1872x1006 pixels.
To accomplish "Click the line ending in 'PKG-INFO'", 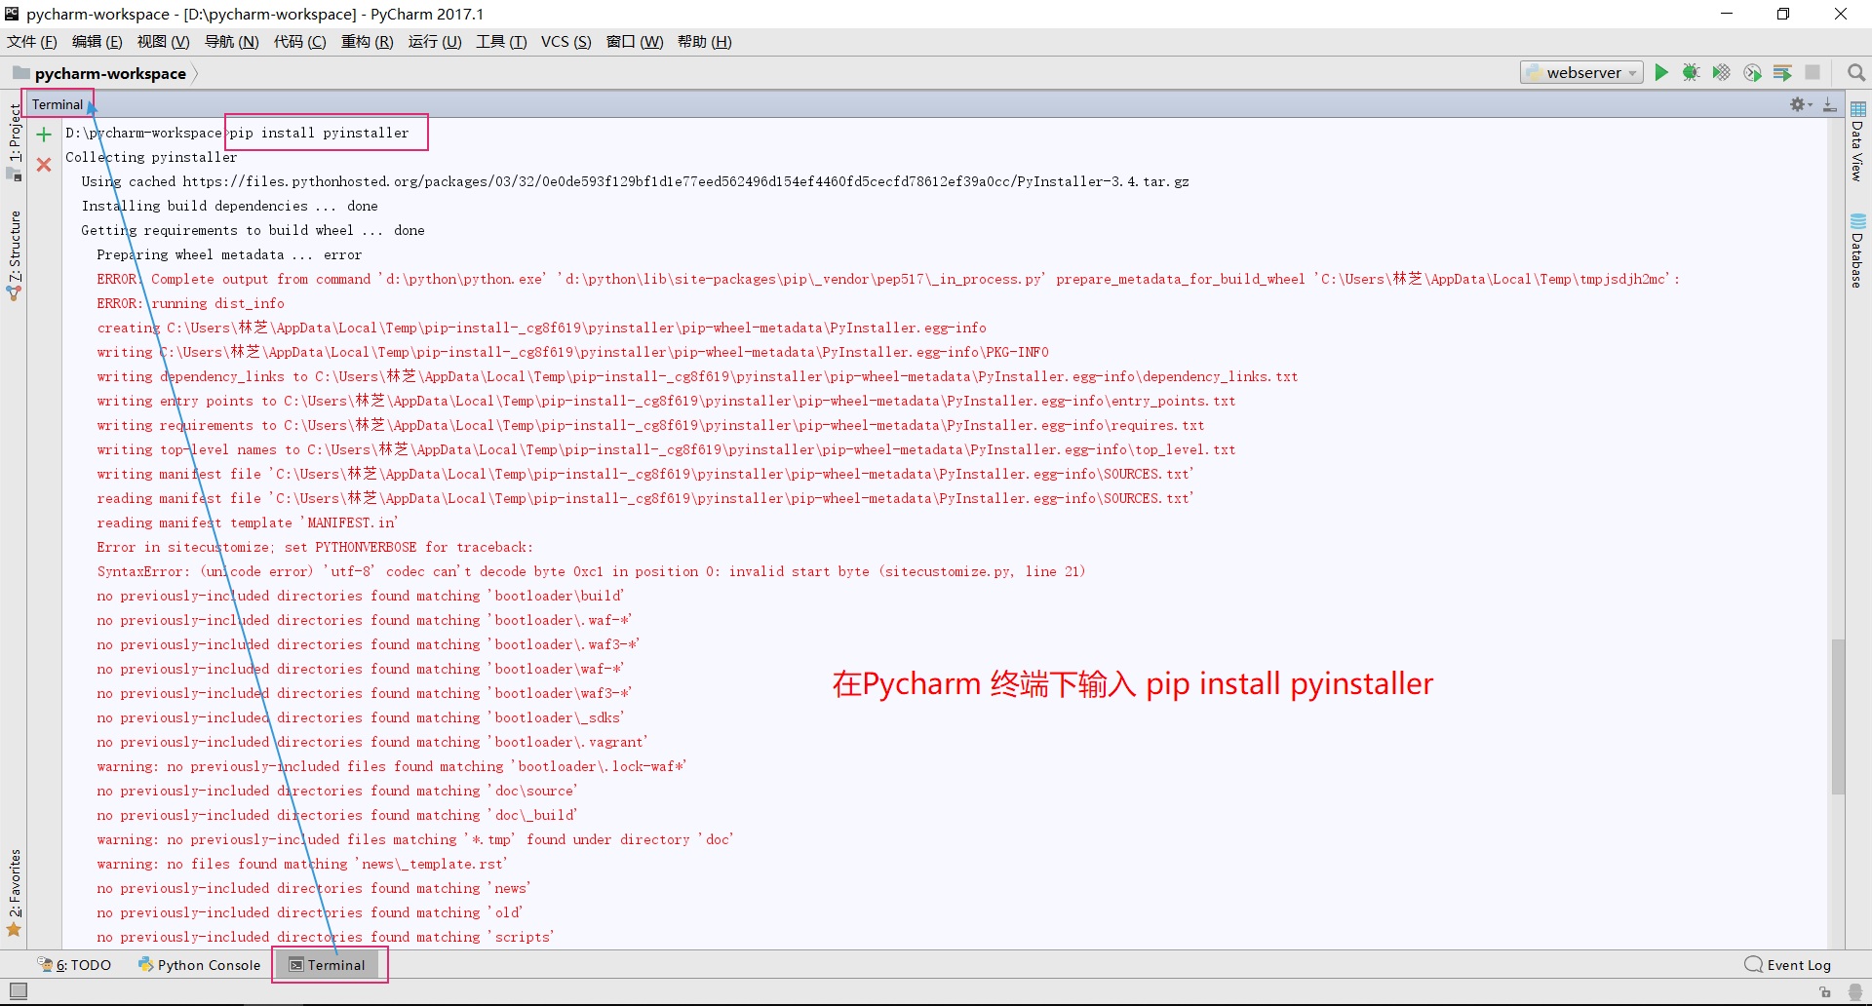I will [572, 352].
